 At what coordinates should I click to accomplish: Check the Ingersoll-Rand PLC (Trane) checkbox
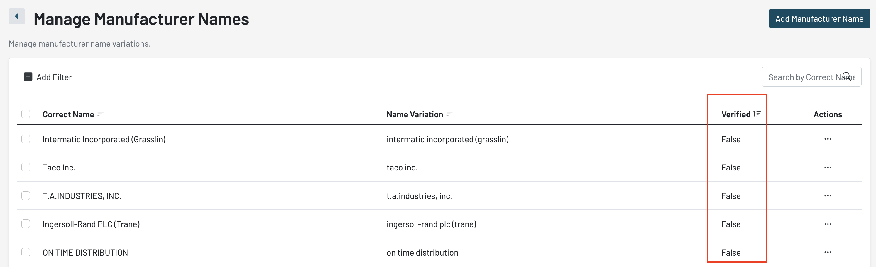click(26, 224)
